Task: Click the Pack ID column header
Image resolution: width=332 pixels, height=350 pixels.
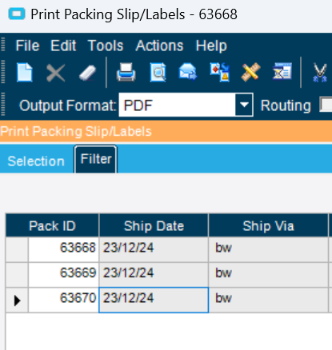Action: point(52,226)
